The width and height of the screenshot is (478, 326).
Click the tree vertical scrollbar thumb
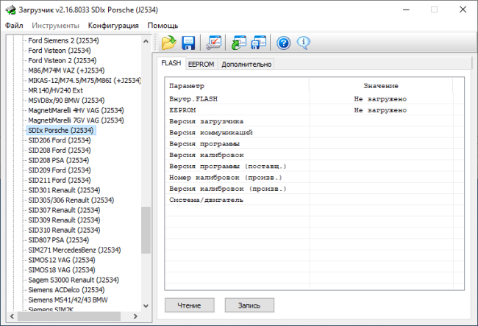[146, 230]
